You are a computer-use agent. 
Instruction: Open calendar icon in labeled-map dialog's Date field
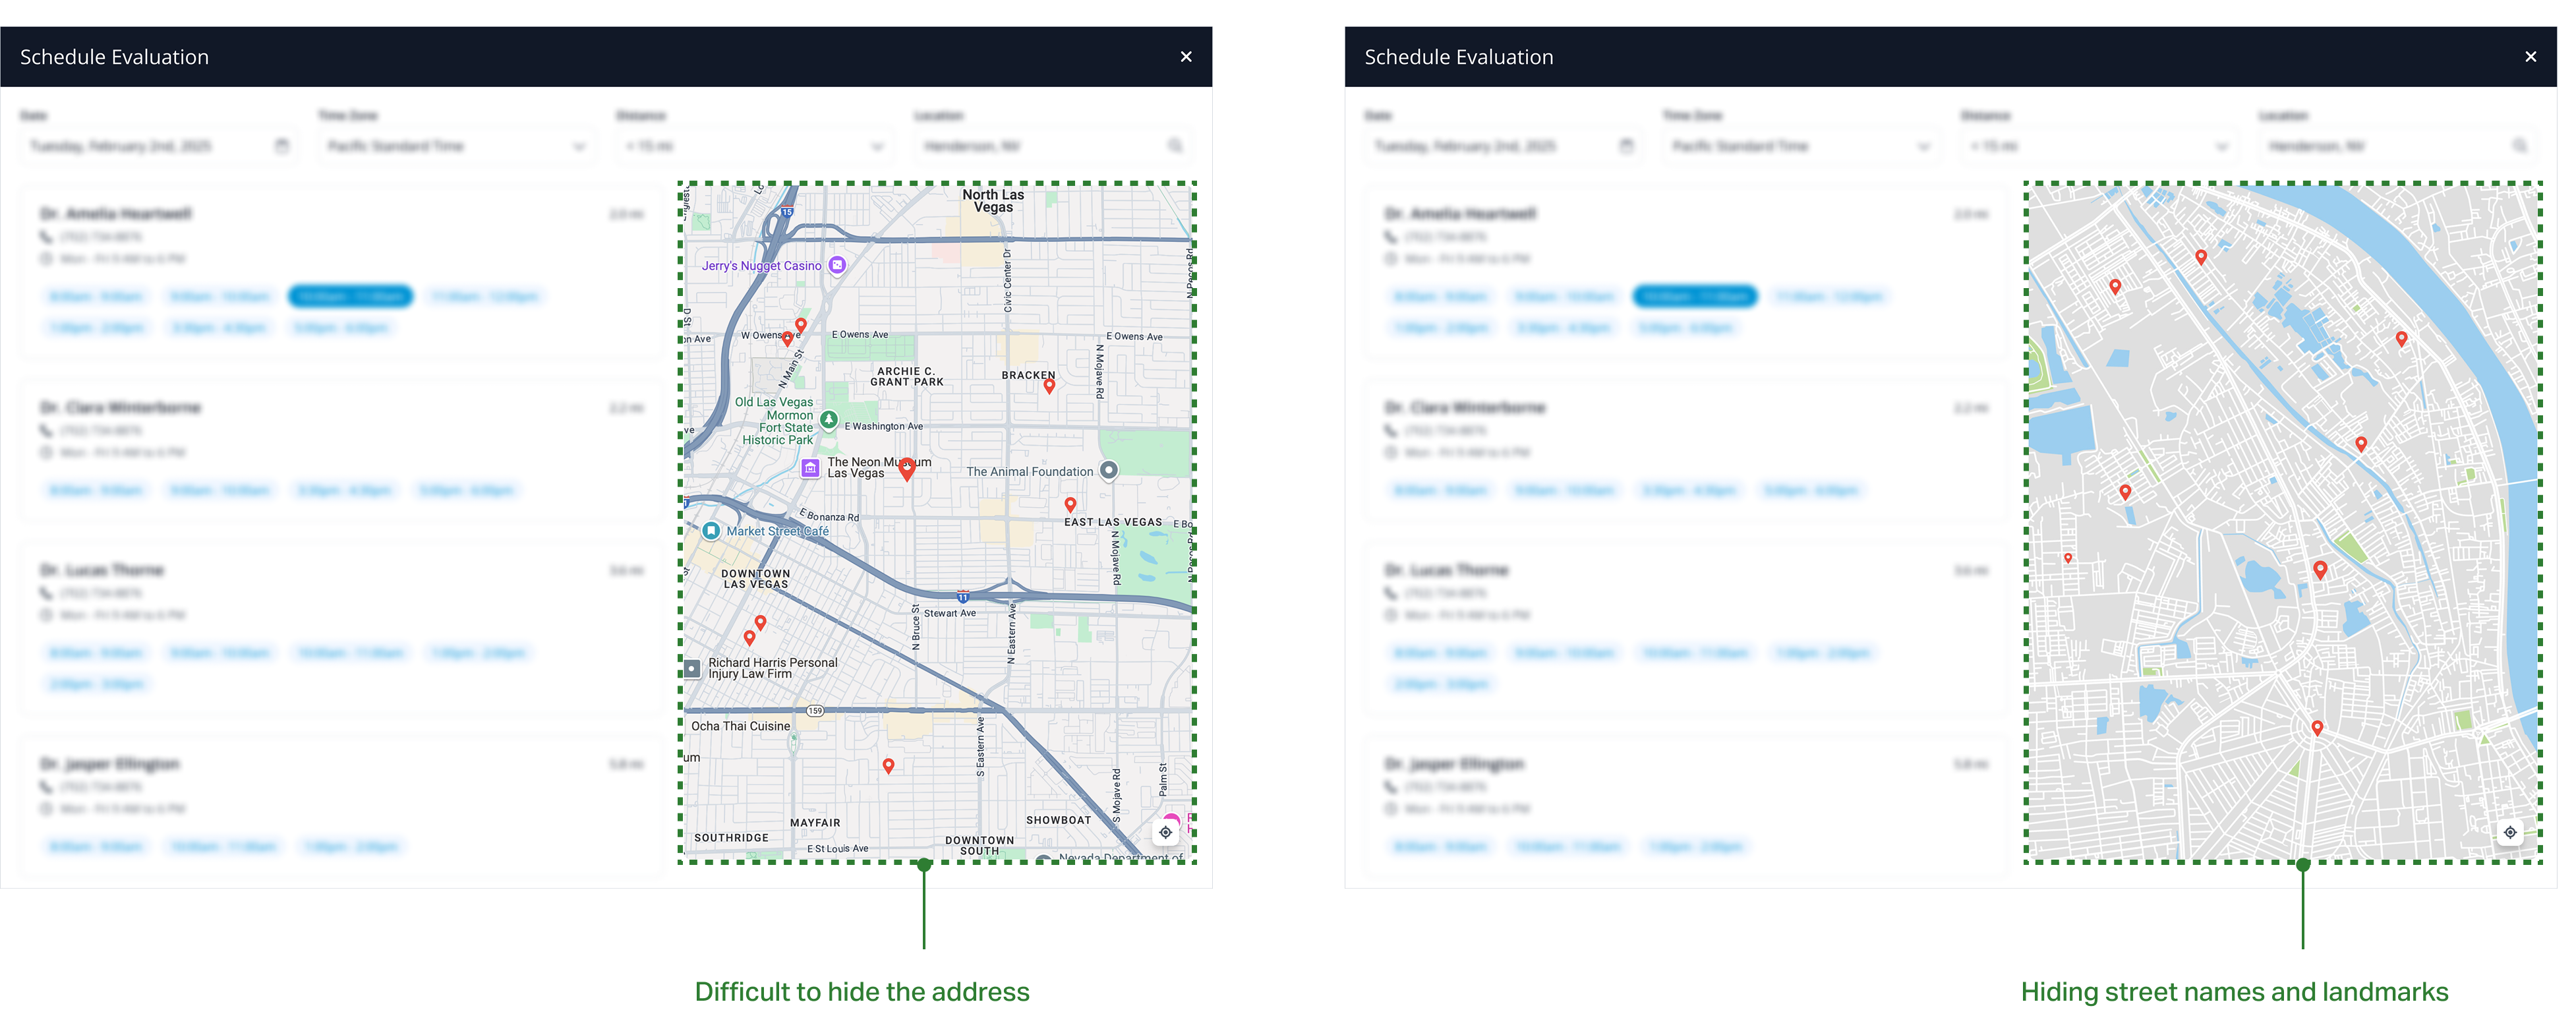282,146
